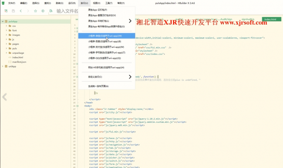
Task: Expand the images folder
Action: (x=7, y=35)
